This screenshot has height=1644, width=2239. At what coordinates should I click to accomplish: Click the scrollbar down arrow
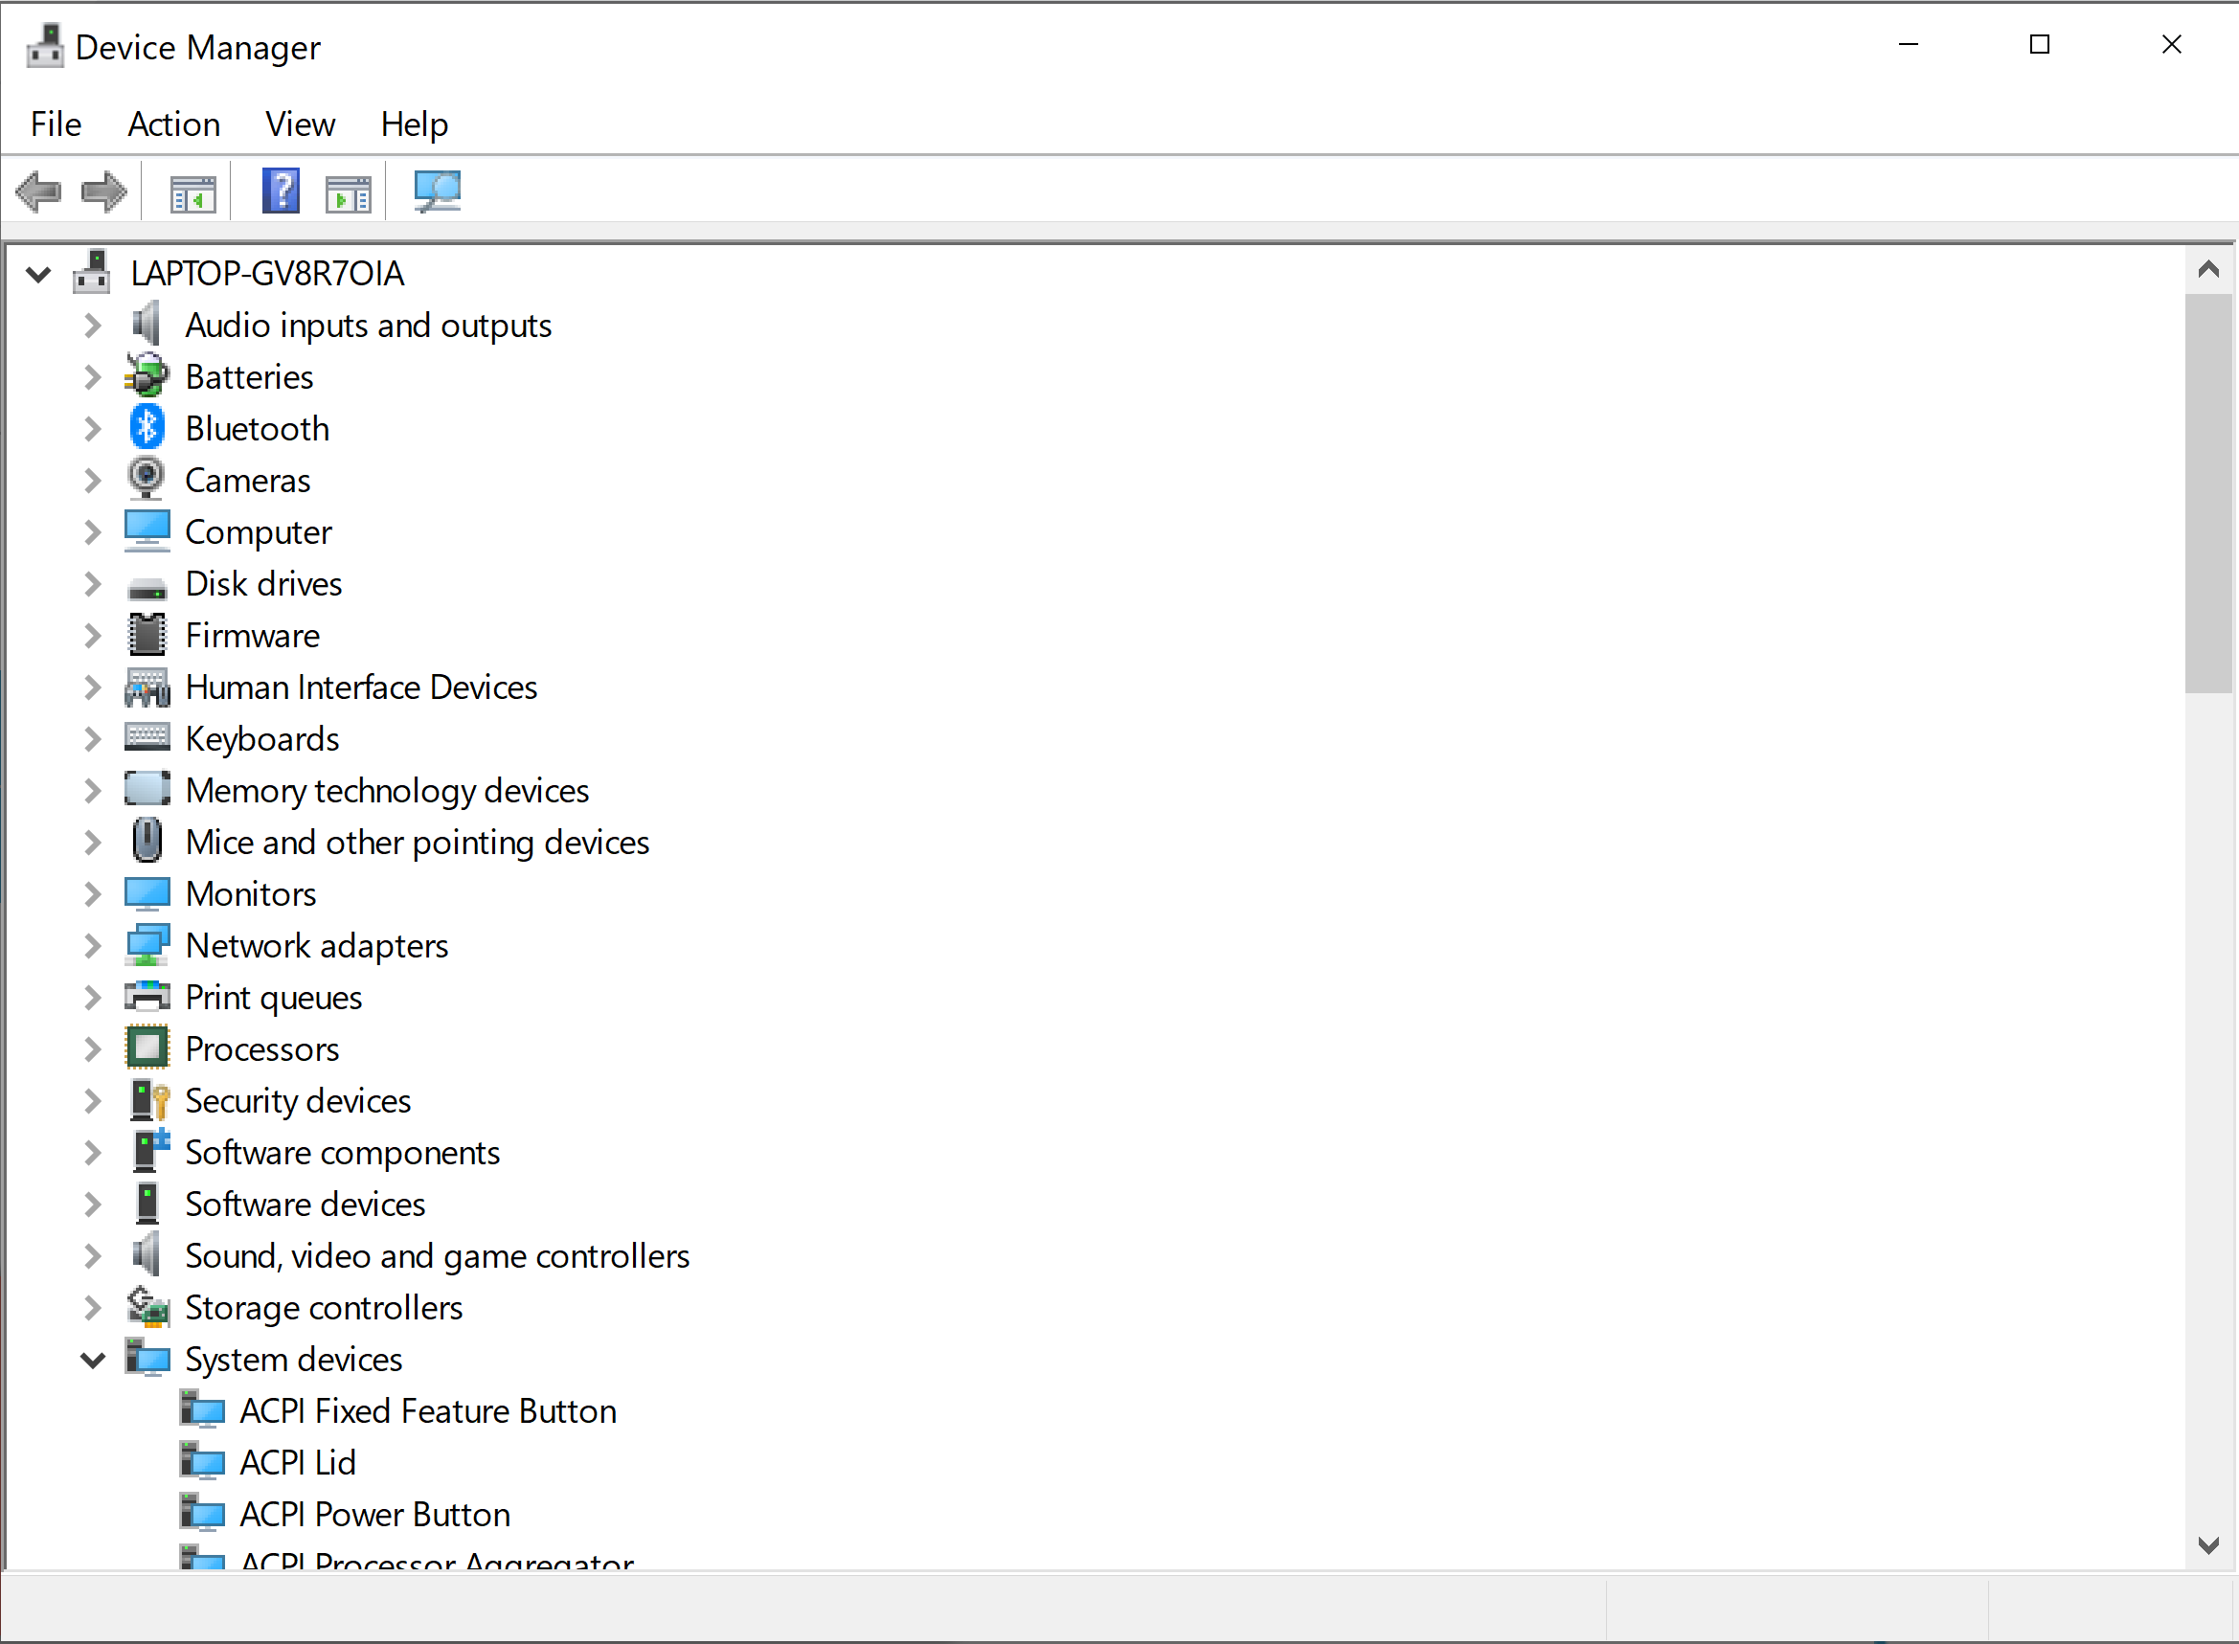[x=2208, y=1545]
